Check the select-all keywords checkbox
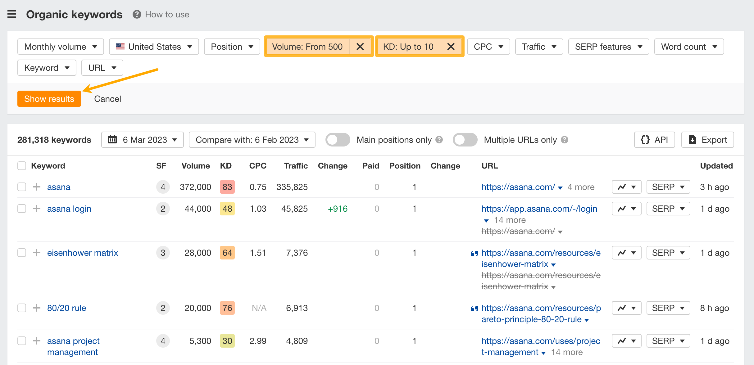This screenshot has height=365, width=754. [22, 166]
